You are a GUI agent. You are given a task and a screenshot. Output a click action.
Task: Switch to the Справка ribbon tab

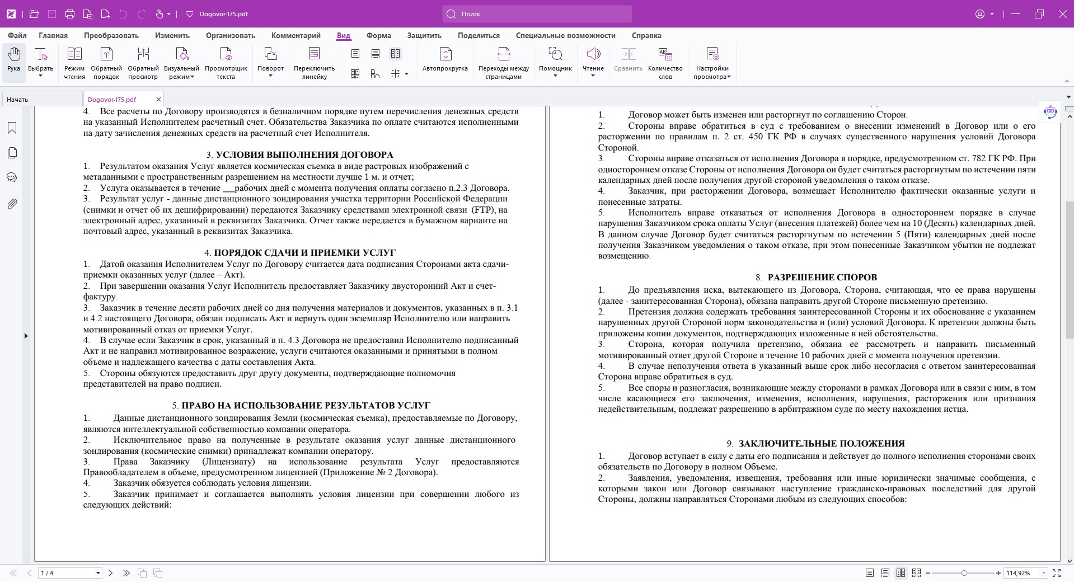pyautogui.click(x=646, y=35)
